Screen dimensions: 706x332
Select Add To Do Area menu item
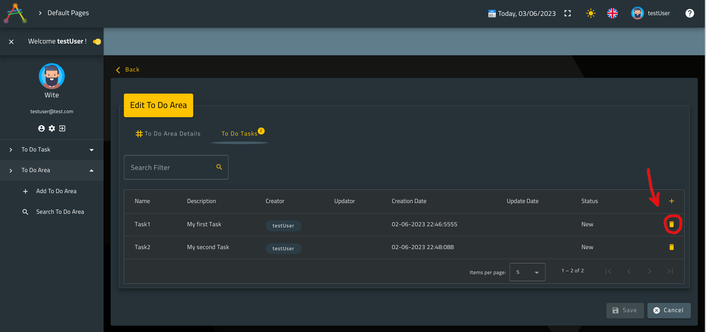56,191
